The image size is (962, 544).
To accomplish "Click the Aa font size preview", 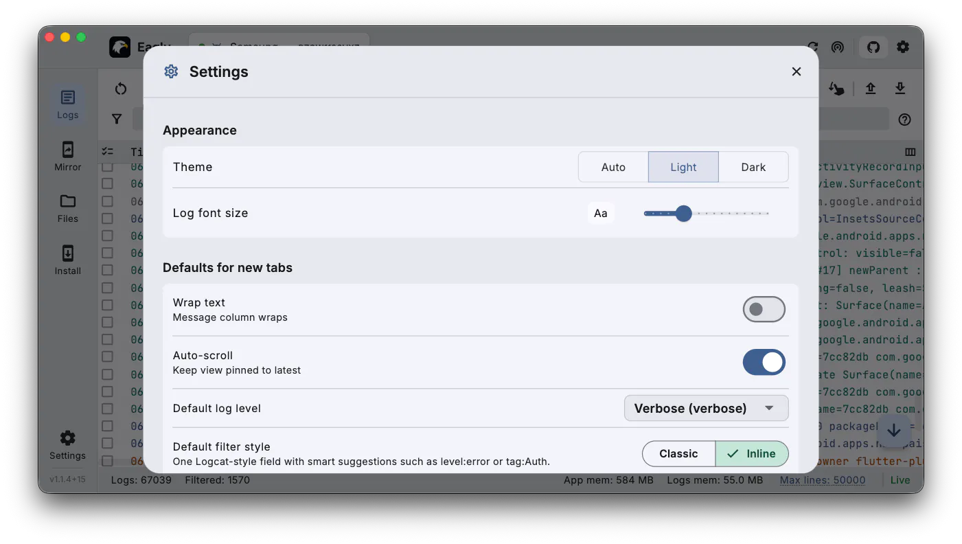I will [601, 213].
